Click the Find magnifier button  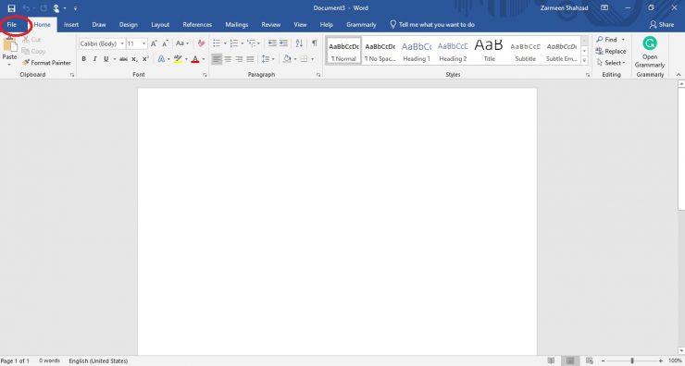[x=607, y=39]
